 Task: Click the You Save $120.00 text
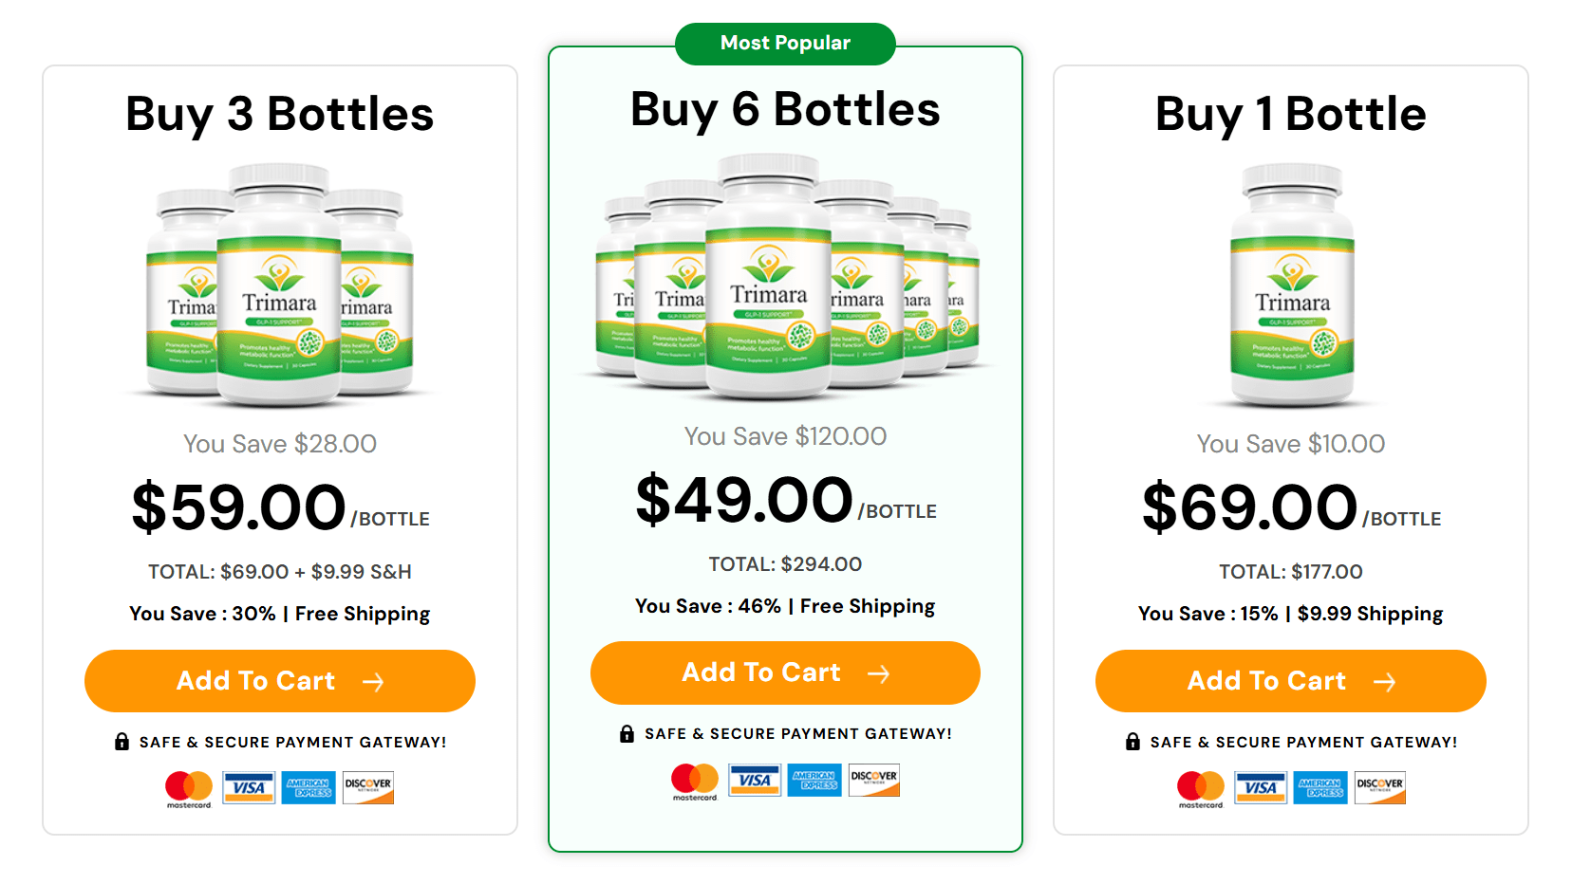785,436
